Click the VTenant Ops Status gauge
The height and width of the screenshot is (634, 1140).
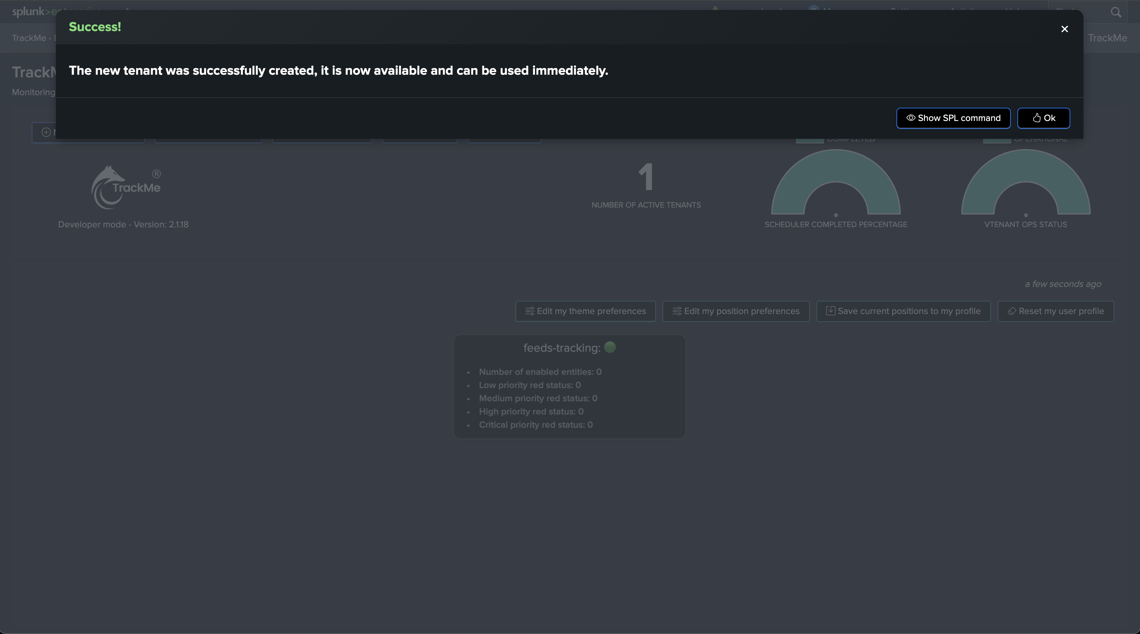click(1025, 182)
